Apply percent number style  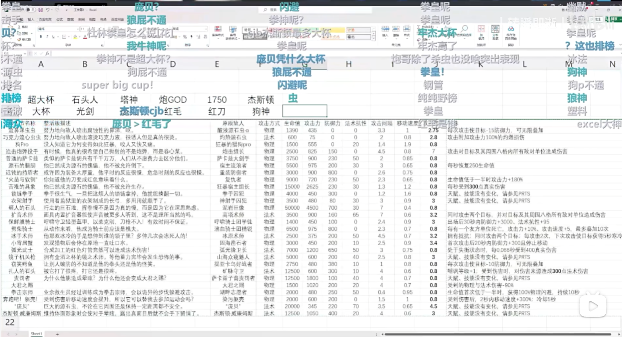pos(185,37)
